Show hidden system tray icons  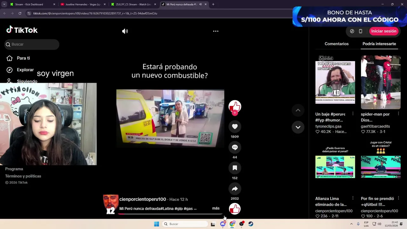coord(351,224)
